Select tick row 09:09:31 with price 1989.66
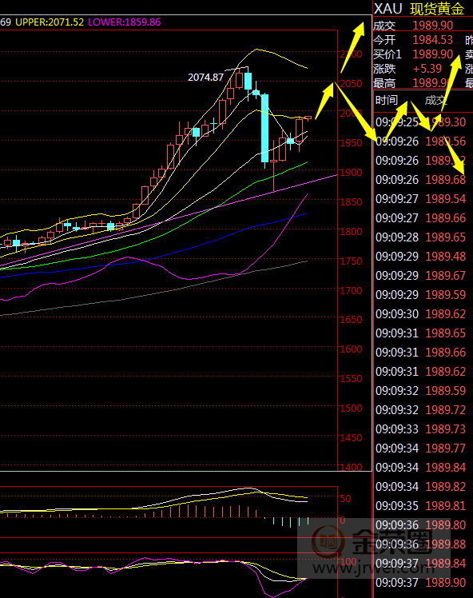Screen dimensions: 473x598 point(421,353)
